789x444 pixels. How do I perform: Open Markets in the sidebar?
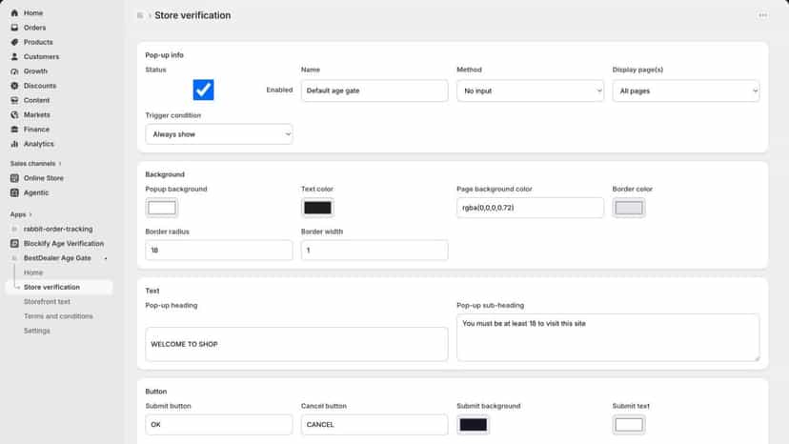click(x=37, y=115)
